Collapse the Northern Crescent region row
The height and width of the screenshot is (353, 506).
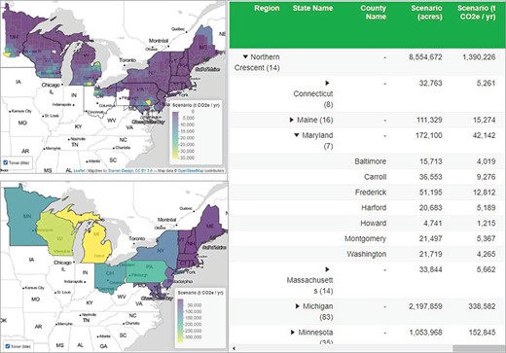click(245, 57)
